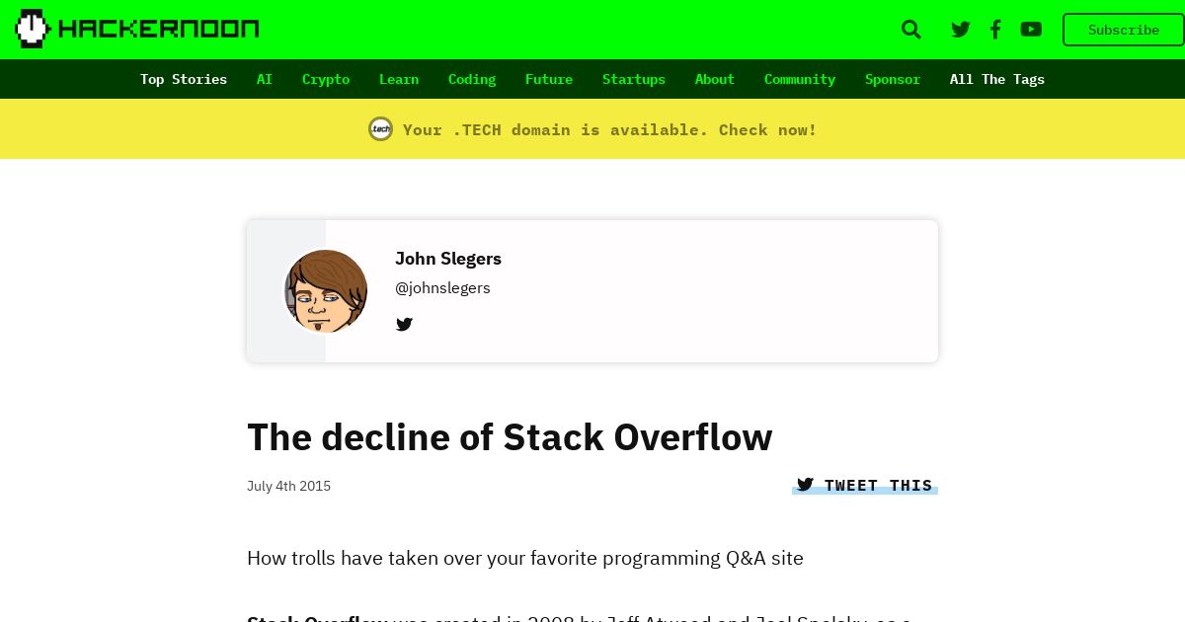This screenshot has height=622, width=1185.
Task: Click the Subscribe button
Action: coord(1124,30)
